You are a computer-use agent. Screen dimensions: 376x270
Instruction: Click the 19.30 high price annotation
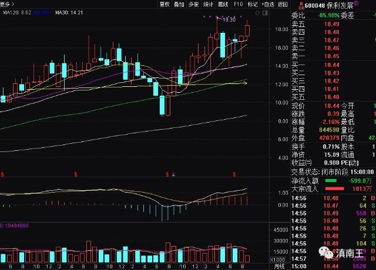tap(229, 19)
